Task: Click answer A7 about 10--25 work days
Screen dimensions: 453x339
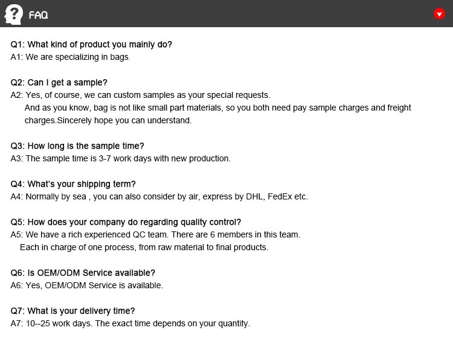Action: [130, 324]
